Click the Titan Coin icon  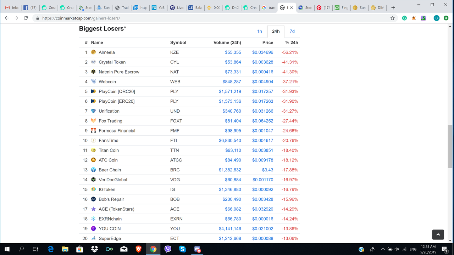(93, 150)
